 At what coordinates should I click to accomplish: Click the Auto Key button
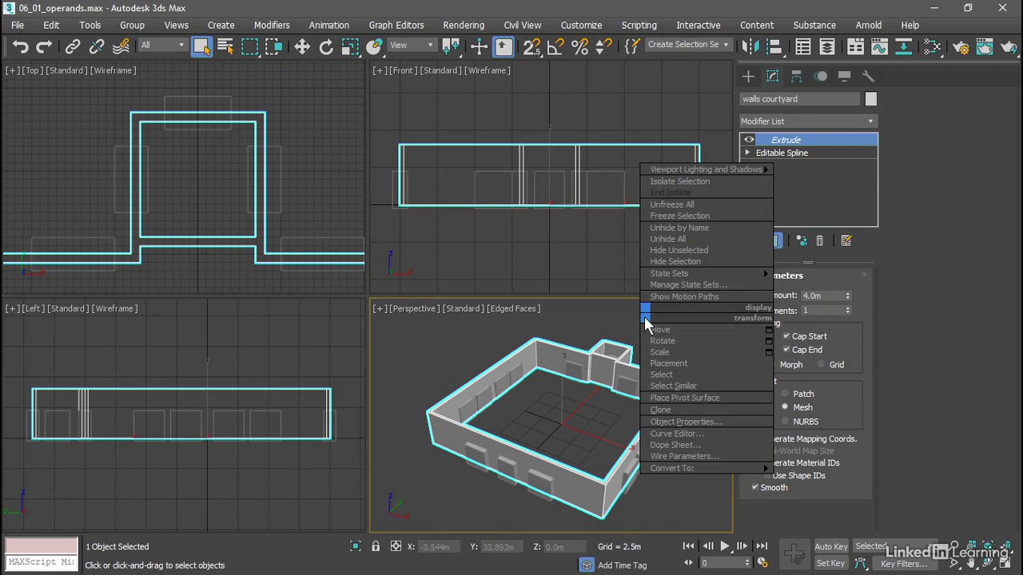(x=831, y=547)
